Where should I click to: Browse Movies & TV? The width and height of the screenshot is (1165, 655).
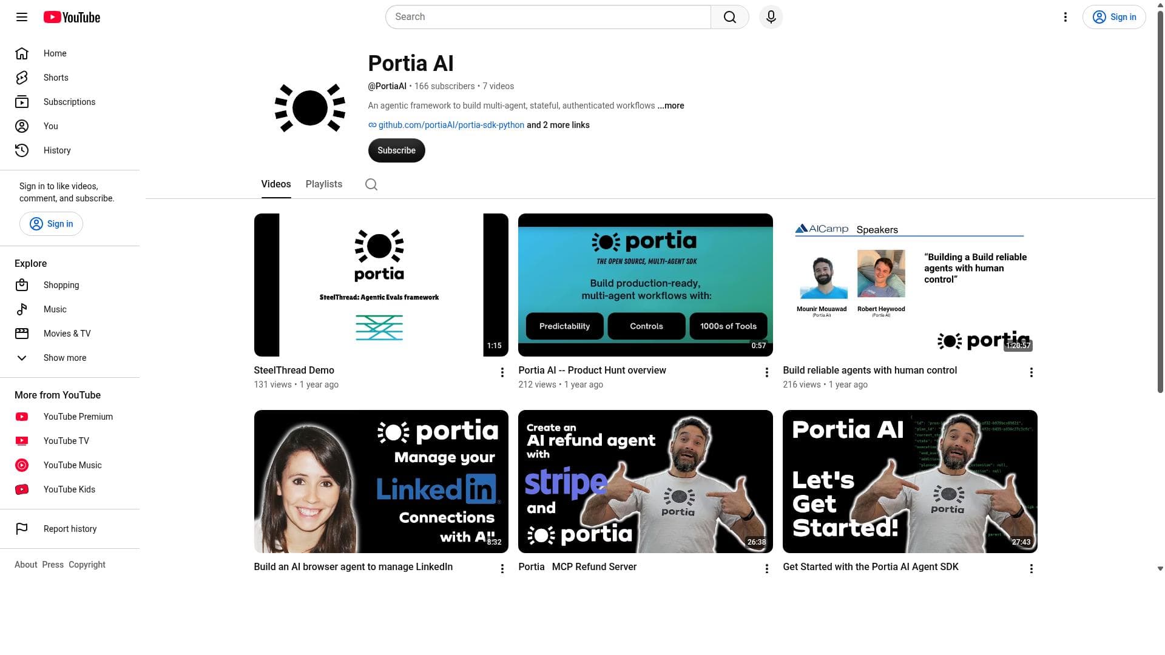click(x=70, y=334)
